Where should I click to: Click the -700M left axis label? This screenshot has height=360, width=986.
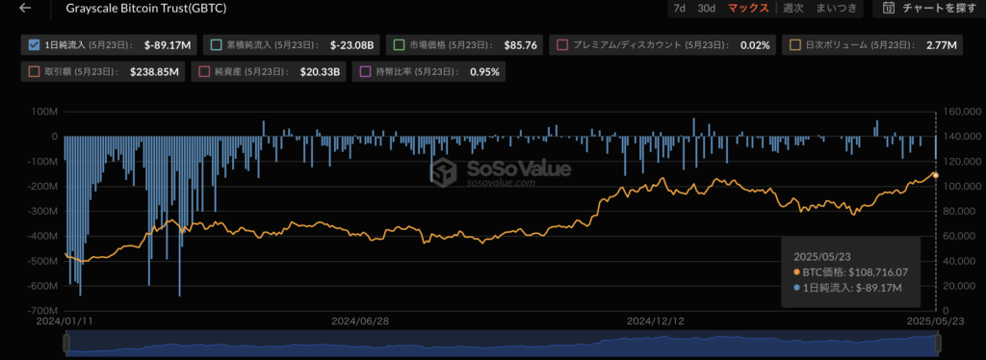point(42,310)
